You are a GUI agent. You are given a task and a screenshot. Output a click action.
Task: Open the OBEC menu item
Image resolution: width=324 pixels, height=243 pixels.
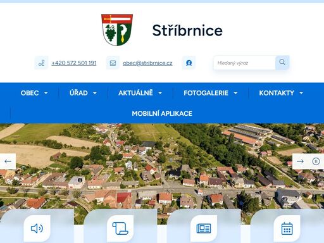click(x=30, y=93)
